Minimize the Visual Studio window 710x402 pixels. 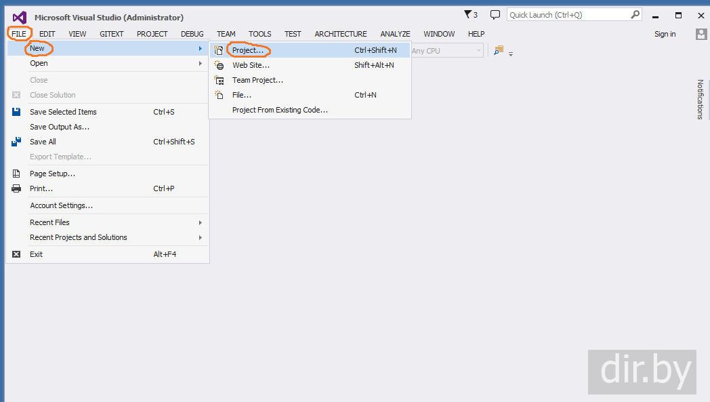pyautogui.click(x=655, y=16)
